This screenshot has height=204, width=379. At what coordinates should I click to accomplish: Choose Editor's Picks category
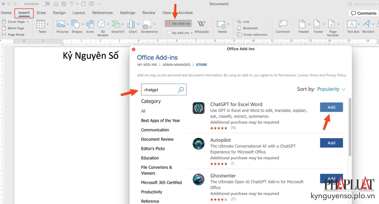(153, 149)
